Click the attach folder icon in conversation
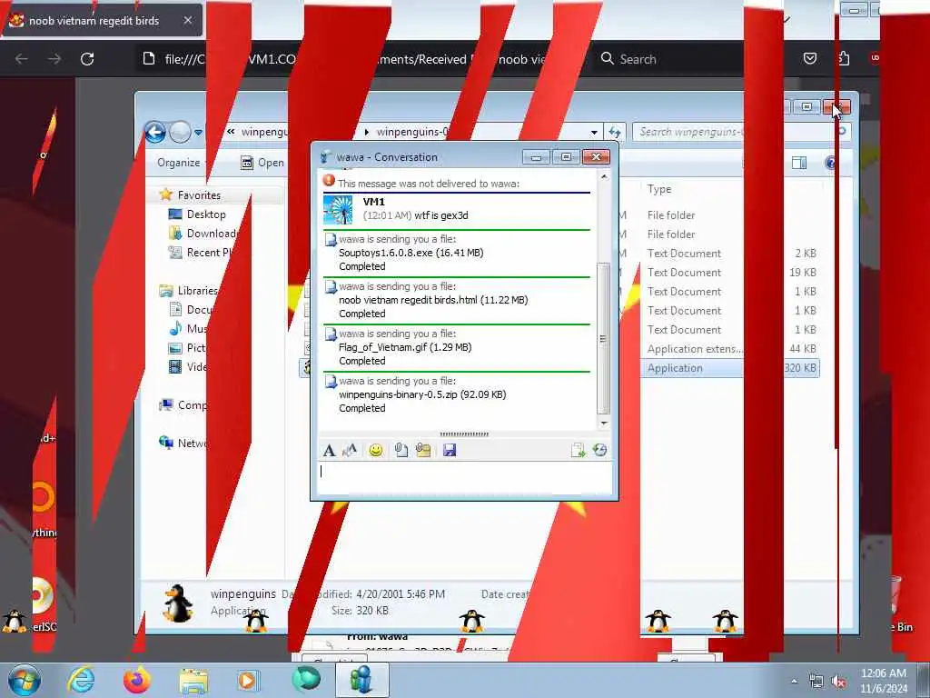 423,450
